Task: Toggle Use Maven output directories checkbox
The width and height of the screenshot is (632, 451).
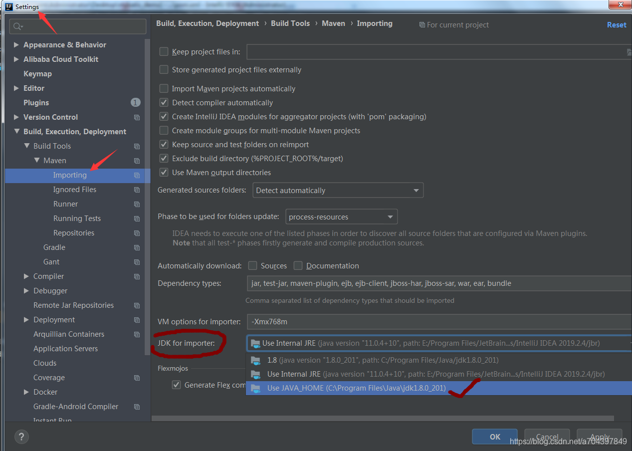Action: (164, 173)
